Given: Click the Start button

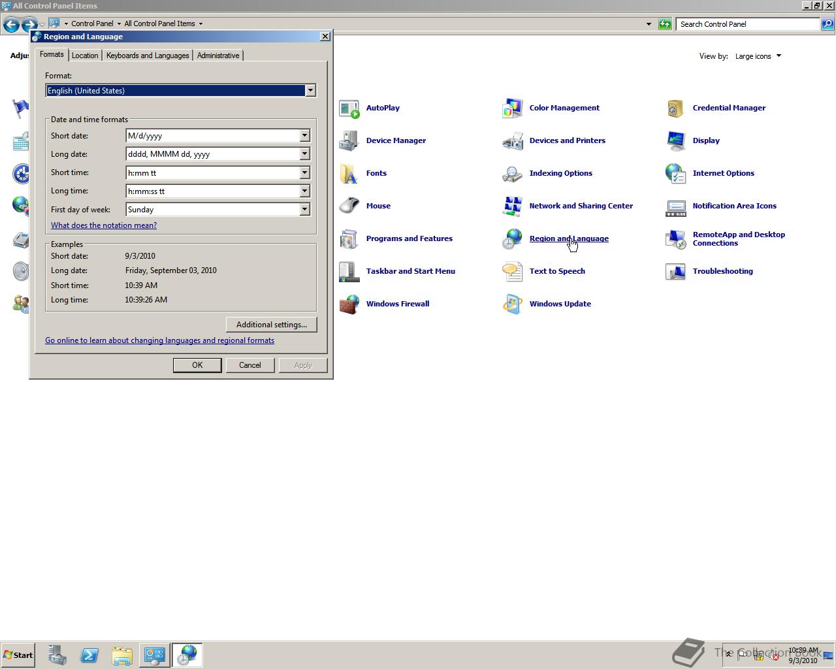Looking at the screenshot, I should [x=18, y=655].
